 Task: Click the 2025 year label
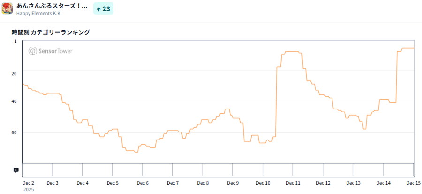click(x=28, y=190)
